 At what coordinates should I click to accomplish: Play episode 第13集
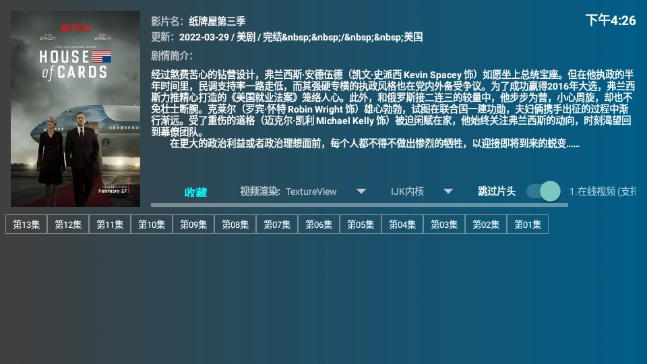point(26,225)
